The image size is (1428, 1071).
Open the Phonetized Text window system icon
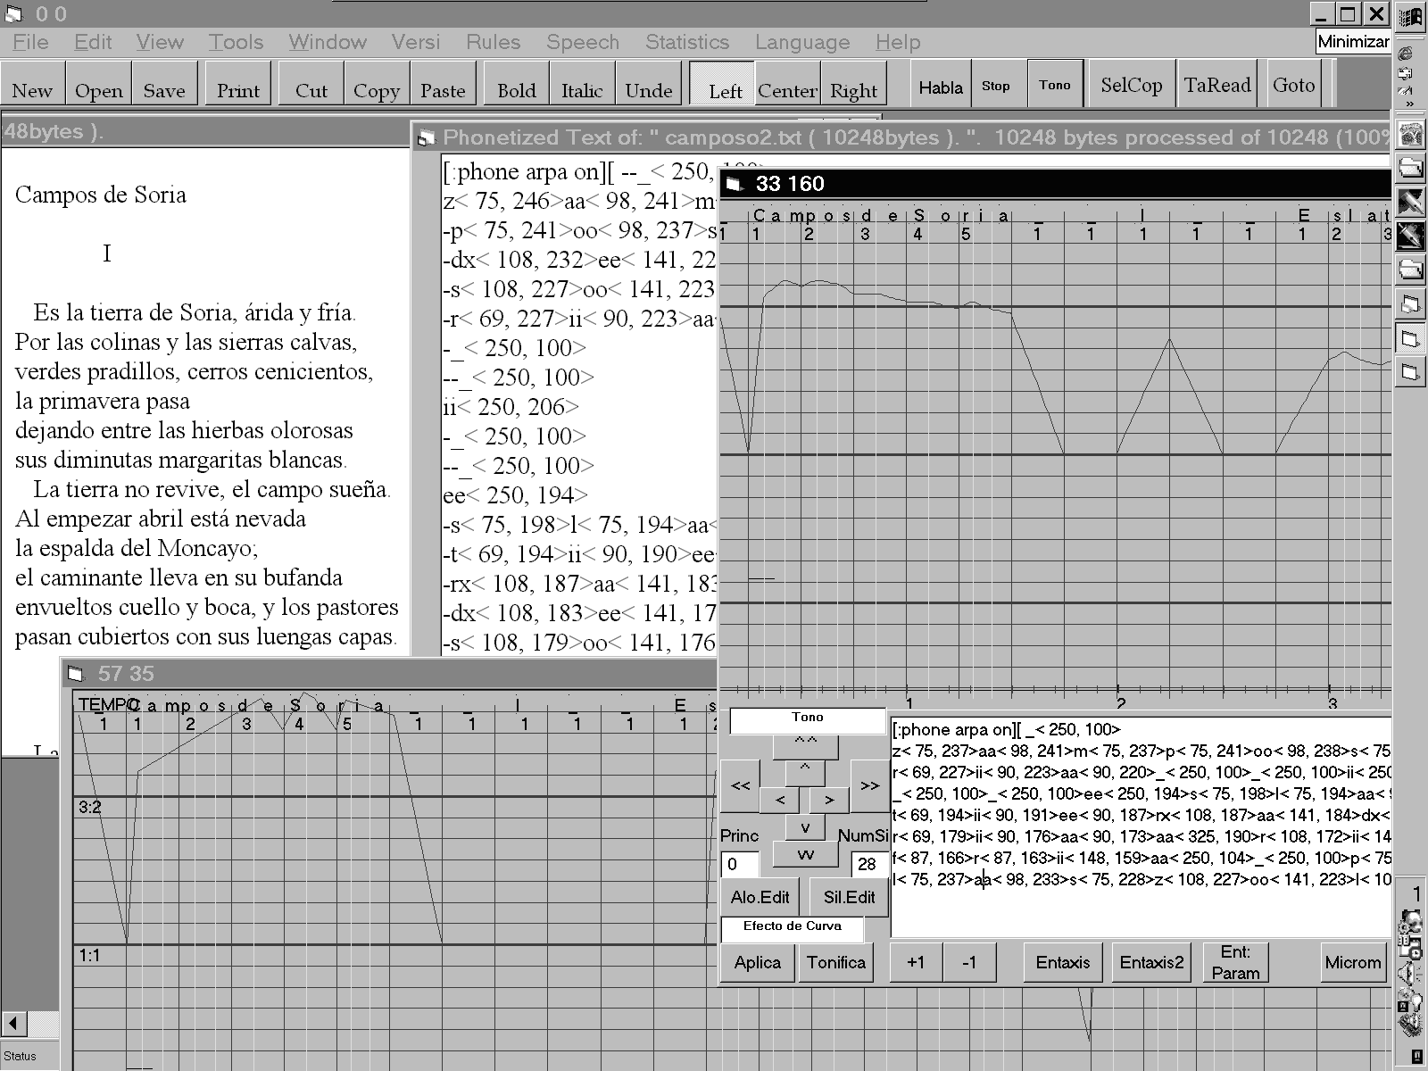pyautogui.click(x=427, y=137)
